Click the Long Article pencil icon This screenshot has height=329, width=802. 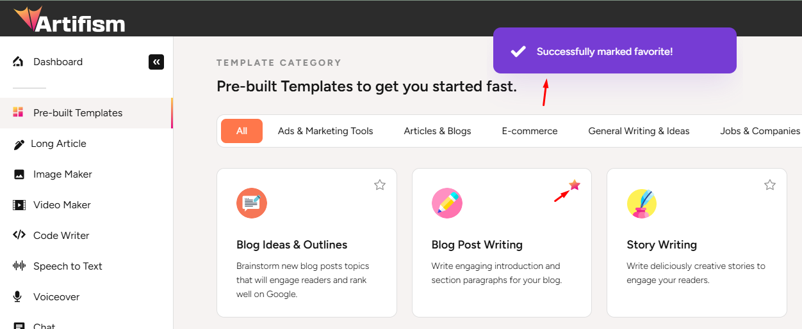(x=19, y=144)
